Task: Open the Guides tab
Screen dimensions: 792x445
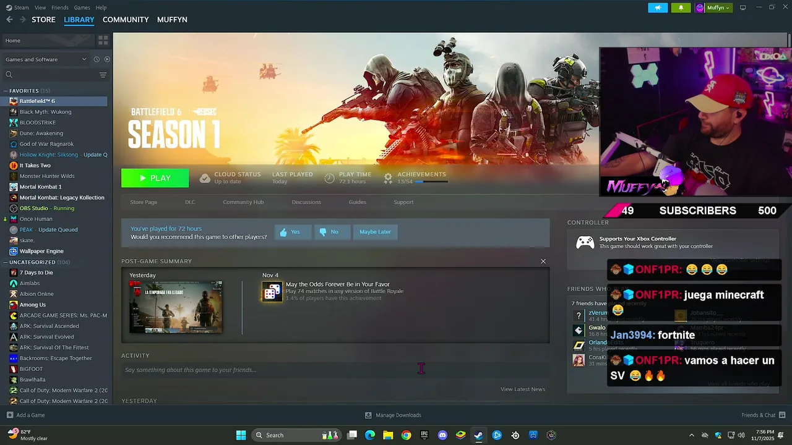Action: 357,202
